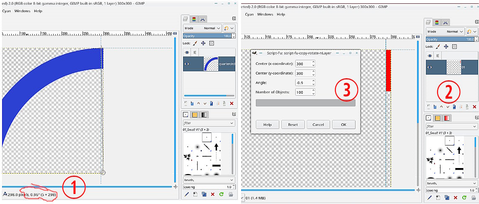Edit the brush in left window
The width and height of the screenshot is (479, 204).
pyautogui.click(x=187, y=194)
